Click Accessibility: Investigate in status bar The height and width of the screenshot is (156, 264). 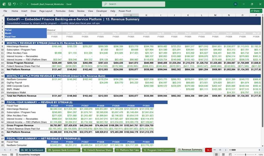[x=28, y=154]
